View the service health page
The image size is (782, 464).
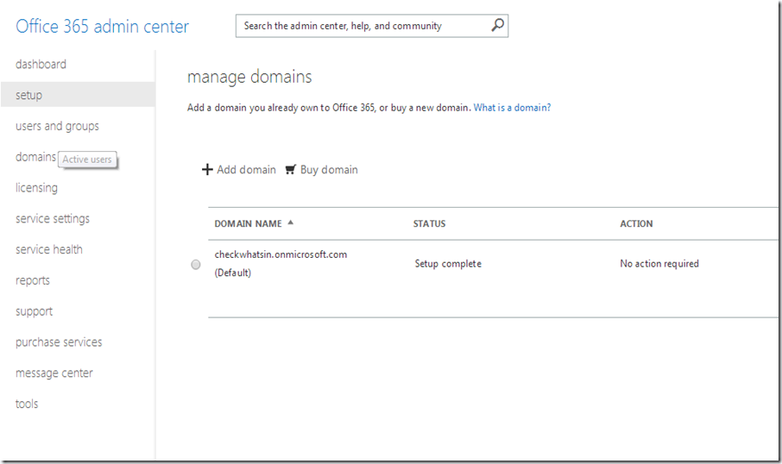49,250
